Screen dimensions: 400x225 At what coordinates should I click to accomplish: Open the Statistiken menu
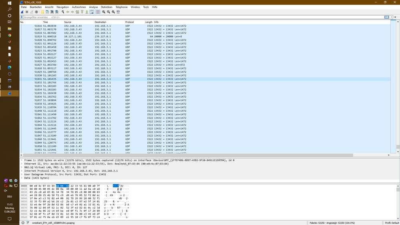(x=107, y=7)
